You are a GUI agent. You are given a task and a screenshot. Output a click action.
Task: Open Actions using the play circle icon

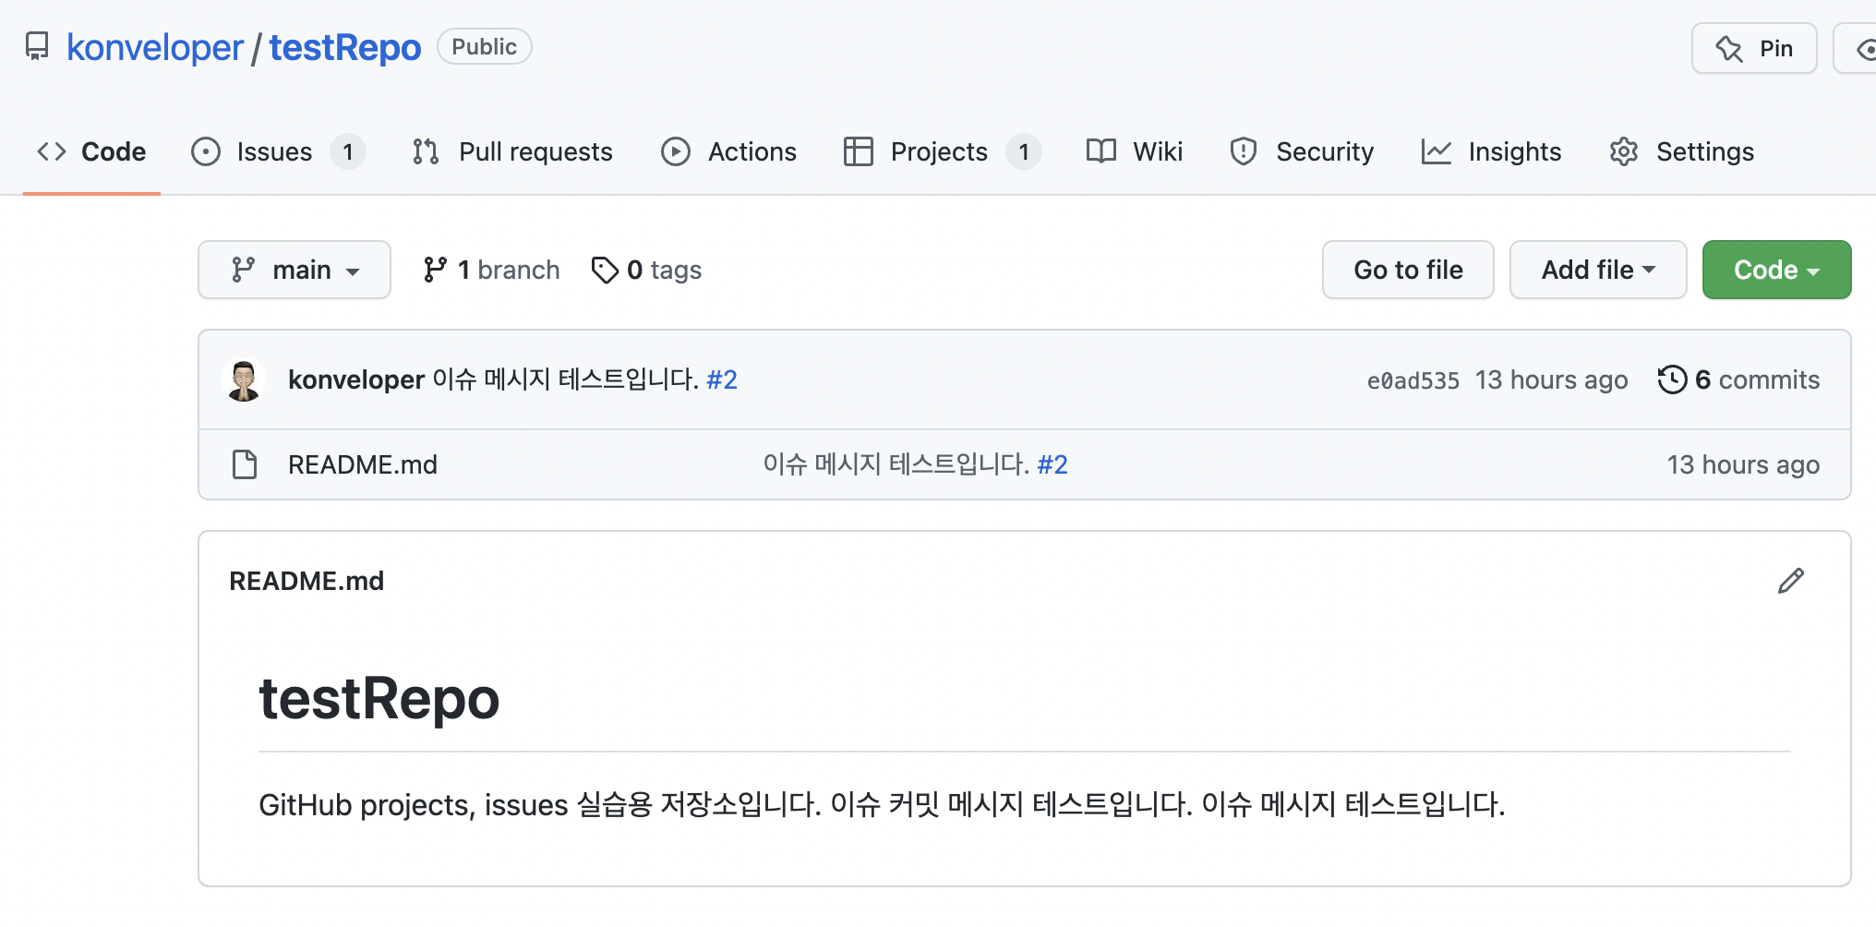click(x=675, y=151)
